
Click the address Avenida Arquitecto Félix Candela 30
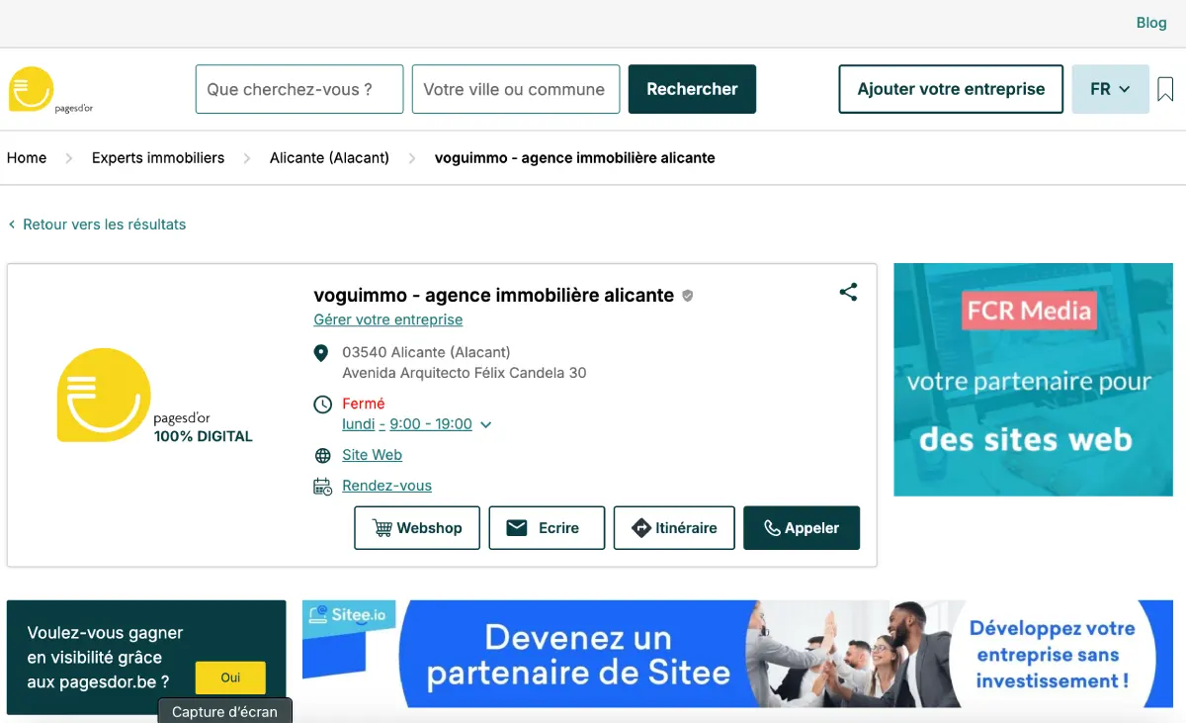pyautogui.click(x=465, y=373)
